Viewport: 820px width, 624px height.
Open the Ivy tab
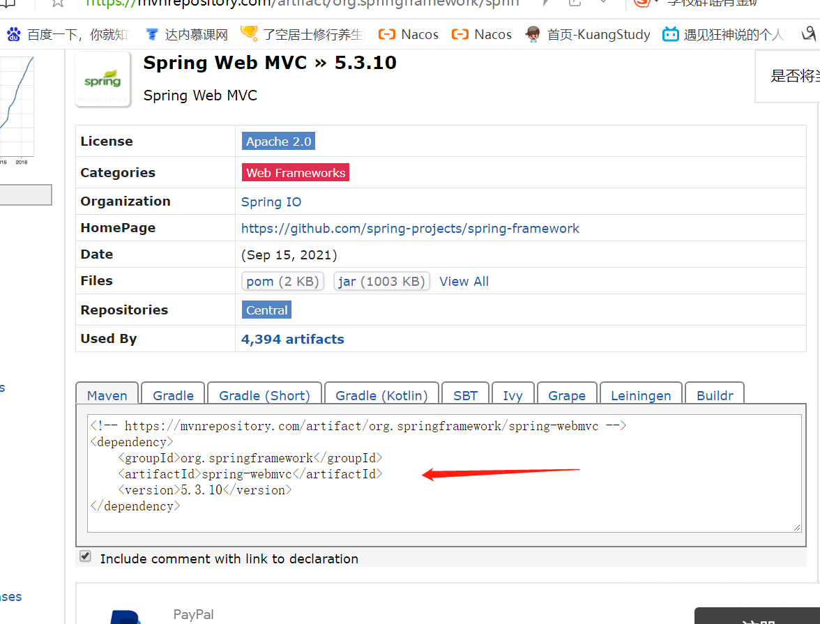(513, 395)
